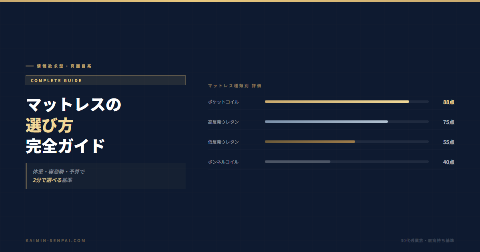This screenshot has width=480, height=252.
Task: Click the ポケットコイル row label
Action: pyautogui.click(x=223, y=102)
